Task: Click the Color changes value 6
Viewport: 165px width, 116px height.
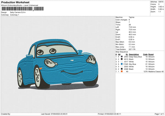Action: tap(129, 20)
